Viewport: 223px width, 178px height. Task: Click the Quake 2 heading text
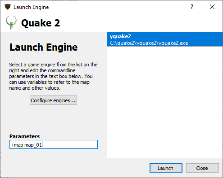(x=41, y=23)
